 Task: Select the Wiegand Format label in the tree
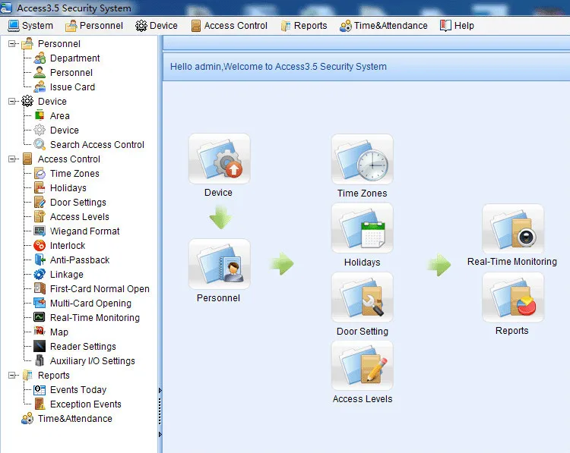(x=84, y=231)
